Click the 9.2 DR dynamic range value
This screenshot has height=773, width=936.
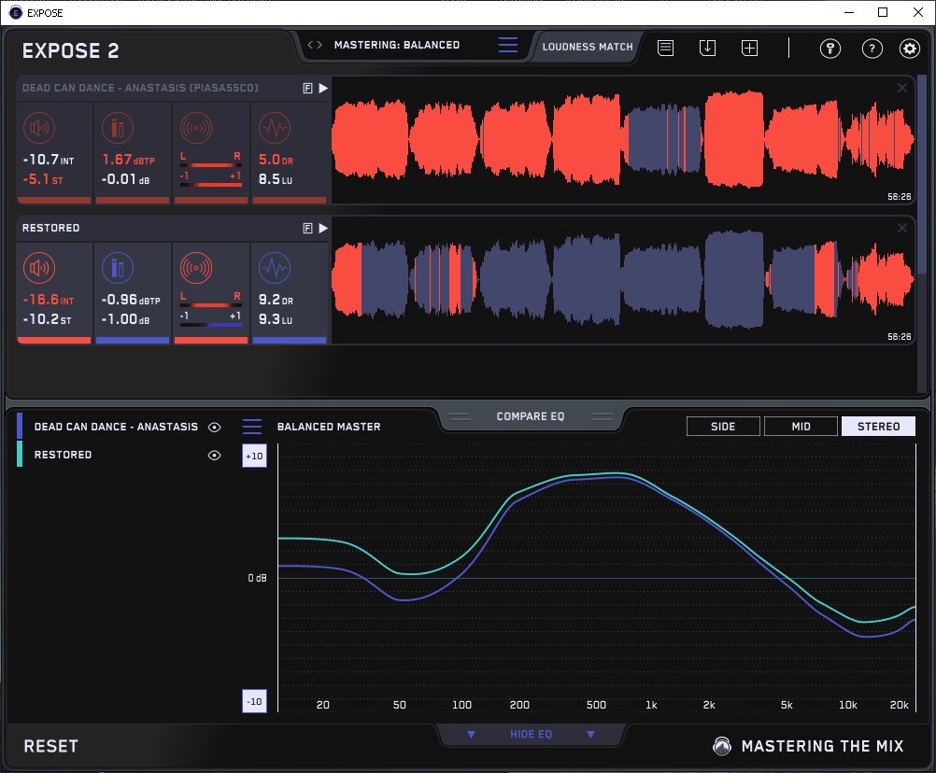(x=276, y=300)
